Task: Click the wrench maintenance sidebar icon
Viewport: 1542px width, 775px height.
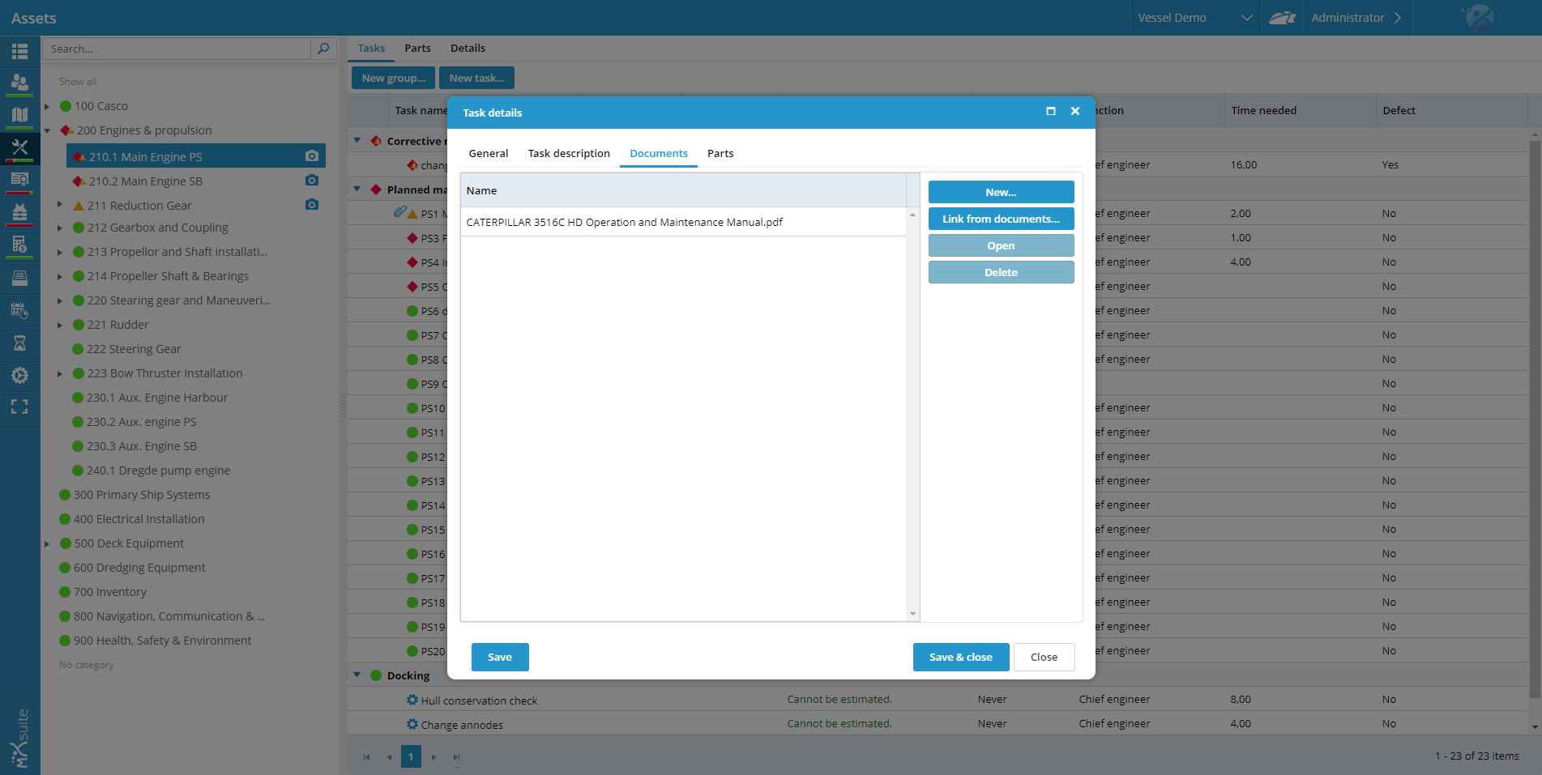Action: coord(19,147)
